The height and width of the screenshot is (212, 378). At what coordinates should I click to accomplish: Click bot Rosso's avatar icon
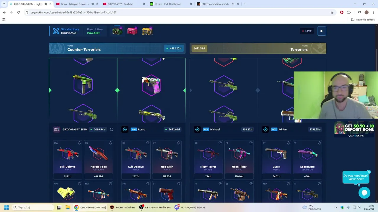click(125, 129)
